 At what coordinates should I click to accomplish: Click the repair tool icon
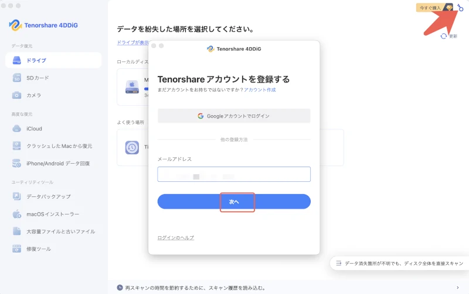(x=17, y=248)
